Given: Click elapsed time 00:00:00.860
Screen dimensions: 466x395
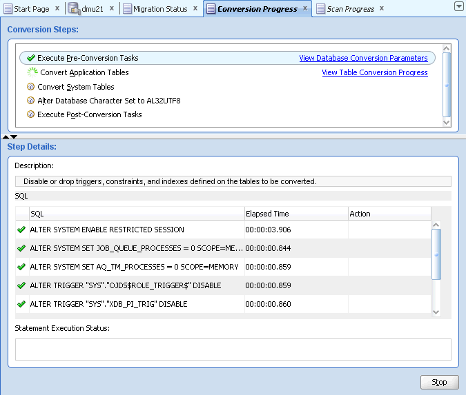Looking at the screenshot, I should coord(268,304).
